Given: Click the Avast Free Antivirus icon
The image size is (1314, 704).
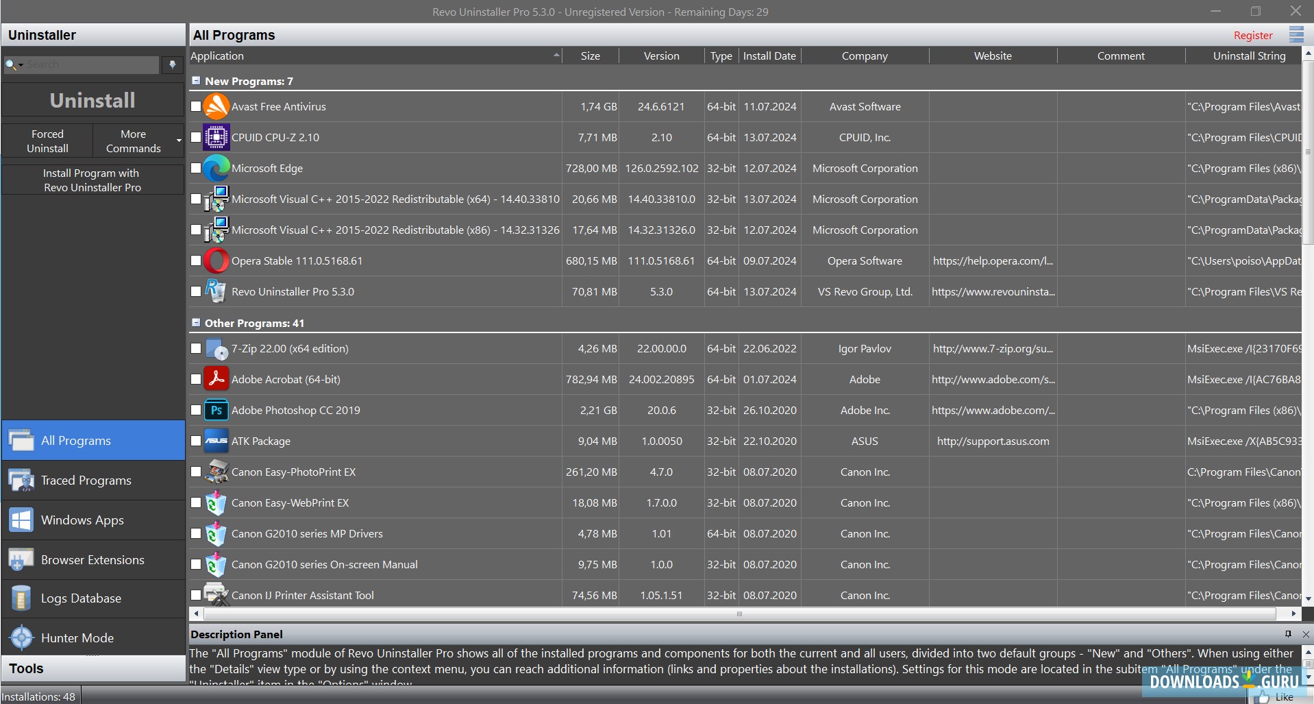Looking at the screenshot, I should click(216, 106).
